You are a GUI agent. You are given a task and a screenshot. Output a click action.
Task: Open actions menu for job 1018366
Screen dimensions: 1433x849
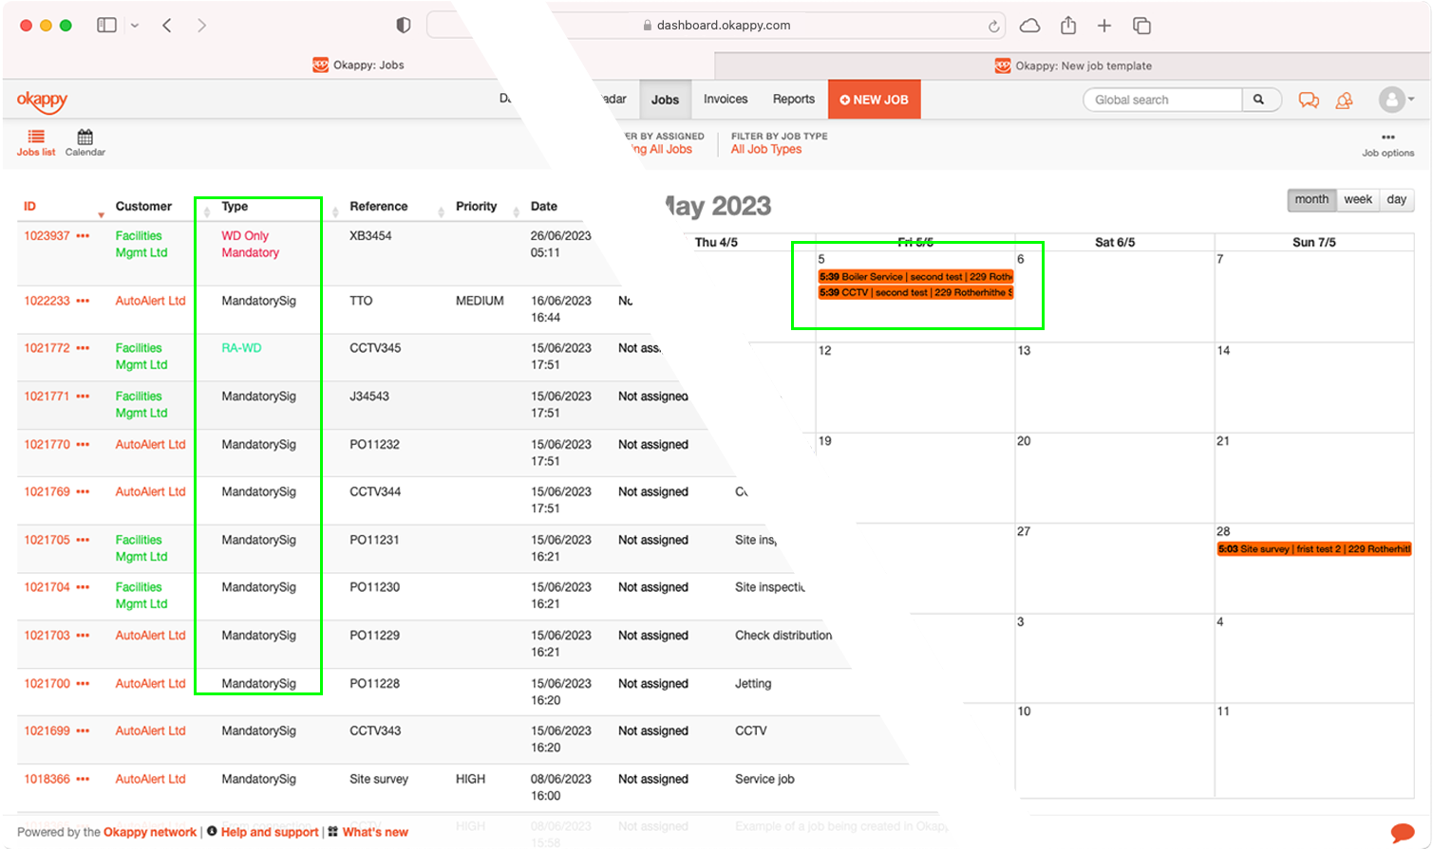point(83,779)
